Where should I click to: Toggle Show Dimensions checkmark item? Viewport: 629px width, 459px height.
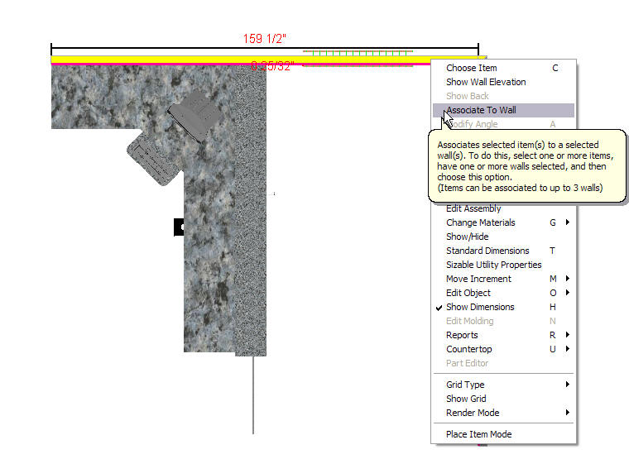(x=503, y=307)
